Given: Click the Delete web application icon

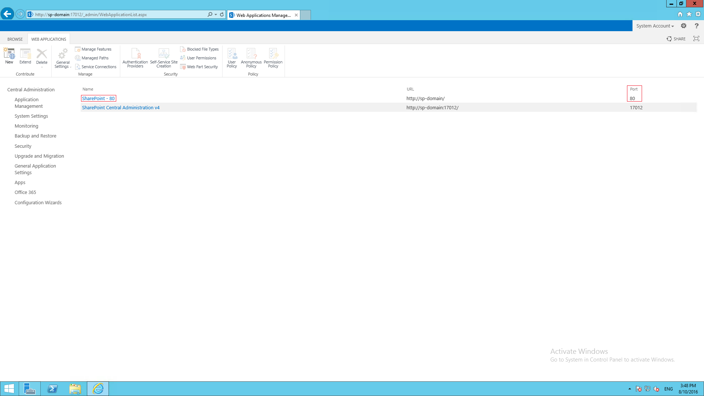Looking at the screenshot, I should point(42,54).
